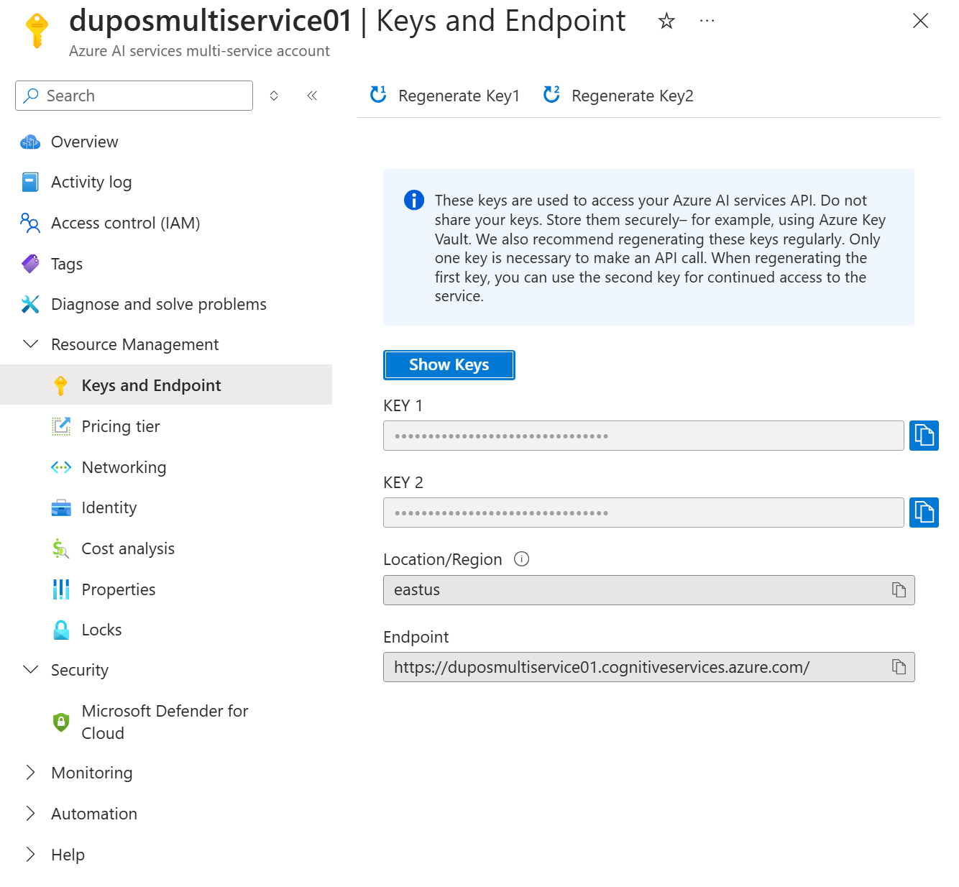Click the Properties bars icon
959x887 pixels.
point(61,589)
